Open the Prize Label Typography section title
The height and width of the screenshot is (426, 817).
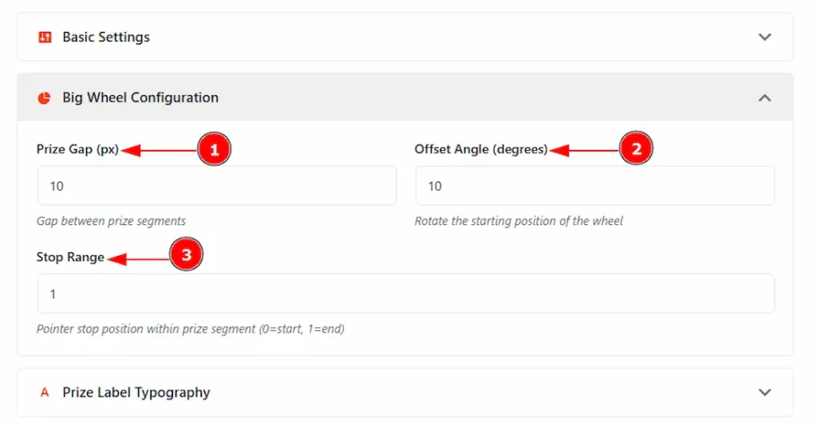[x=136, y=392]
